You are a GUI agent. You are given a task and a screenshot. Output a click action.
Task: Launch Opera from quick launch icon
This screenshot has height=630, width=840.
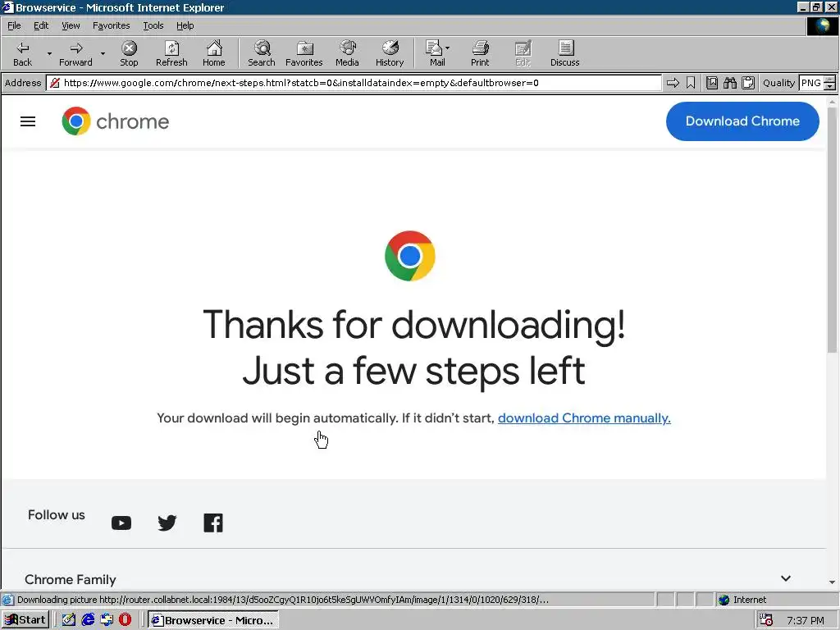click(x=125, y=620)
